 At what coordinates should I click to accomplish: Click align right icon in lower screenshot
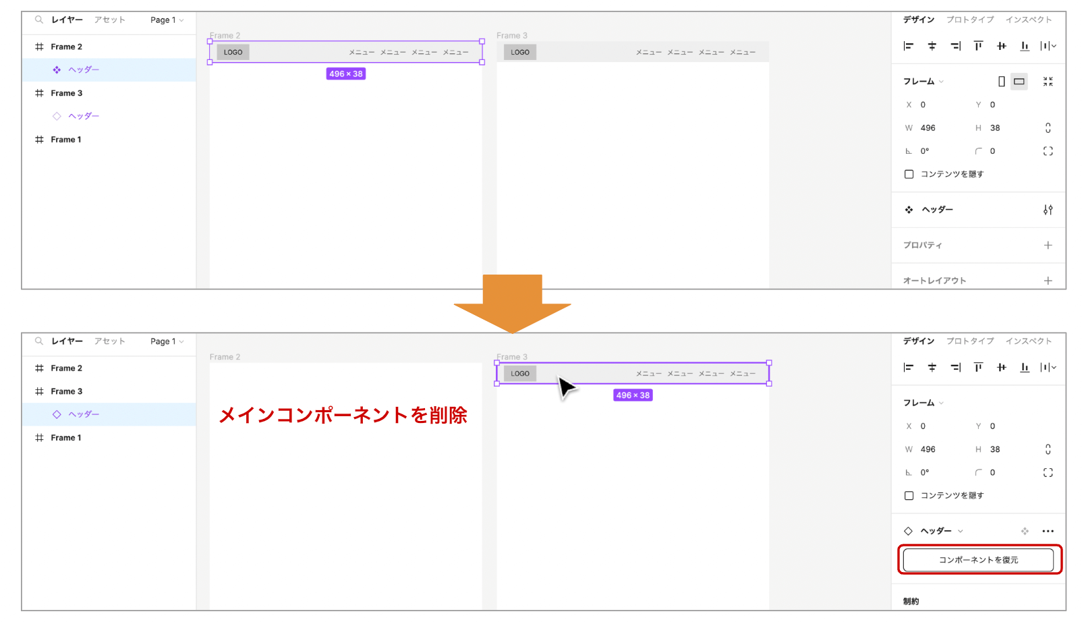tap(955, 368)
